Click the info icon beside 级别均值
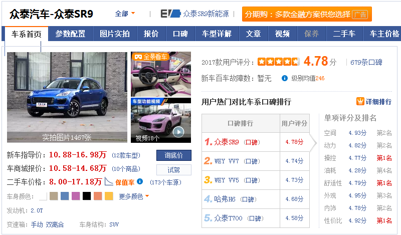The image size is (401, 235). pos(284,78)
